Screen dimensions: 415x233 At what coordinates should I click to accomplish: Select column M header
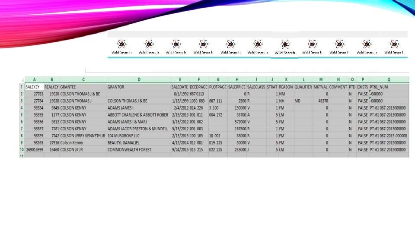[x=321, y=79]
